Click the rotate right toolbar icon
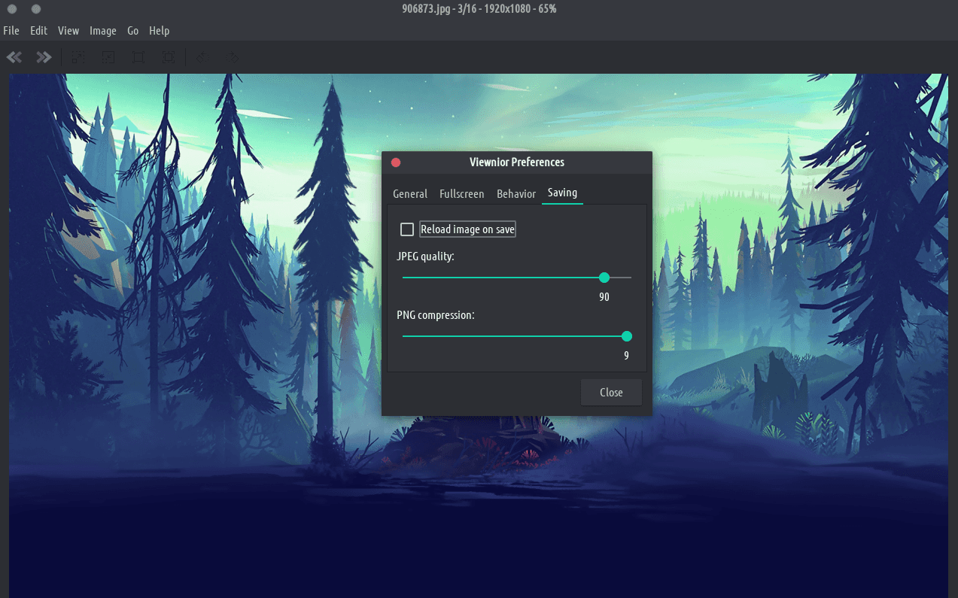This screenshot has height=598, width=958. (x=233, y=57)
